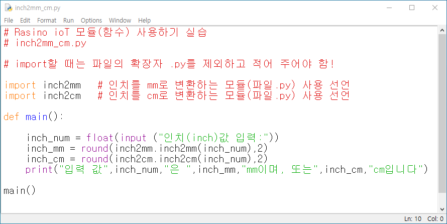
Task: Minimize the inch2mm_cm.py window
Action: click(x=389, y=8)
